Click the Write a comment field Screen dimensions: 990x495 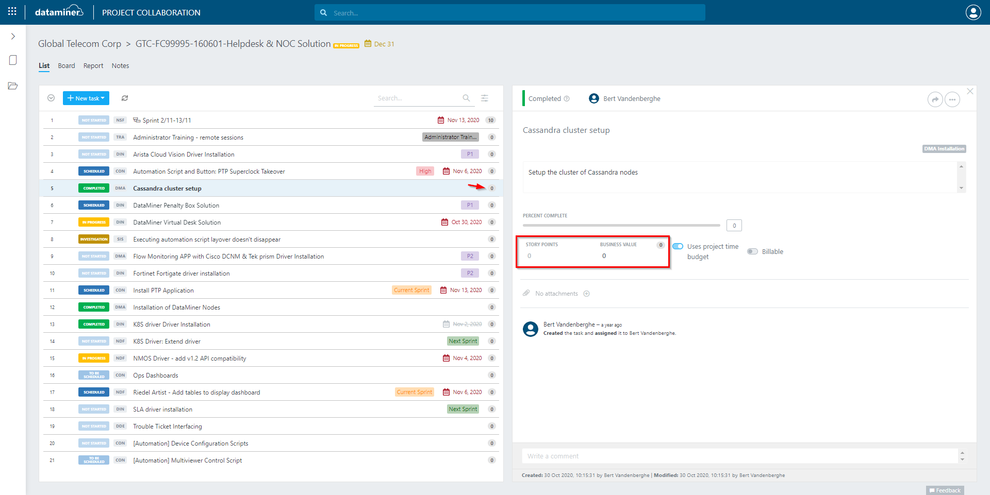[740, 456]
